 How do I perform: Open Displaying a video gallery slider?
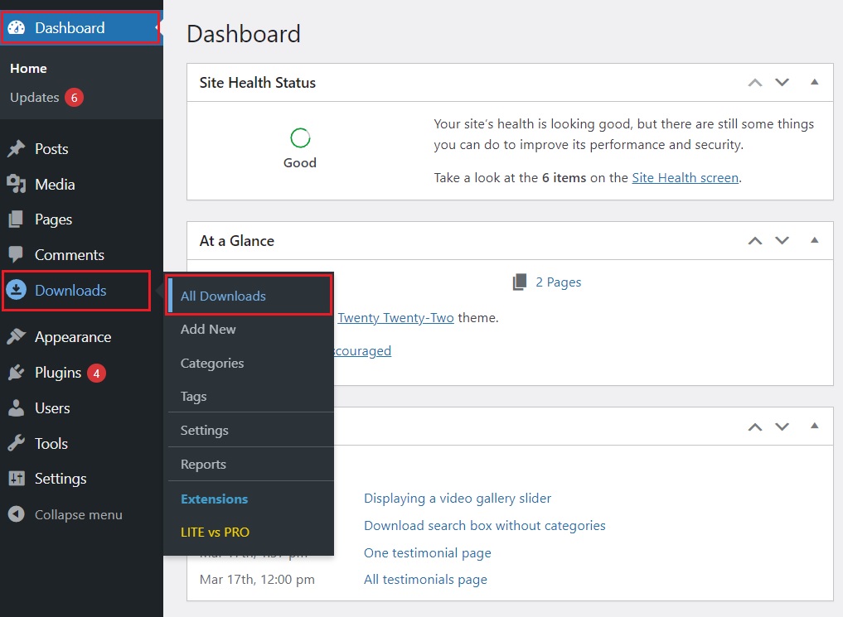tap(458, 499)
